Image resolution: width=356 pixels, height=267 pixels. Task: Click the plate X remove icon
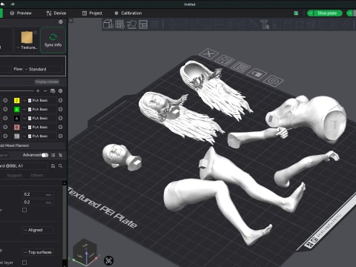point(209,53)
